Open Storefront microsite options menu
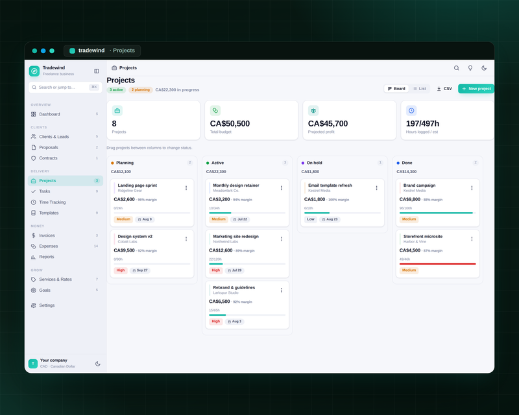 tap(472, 239)
